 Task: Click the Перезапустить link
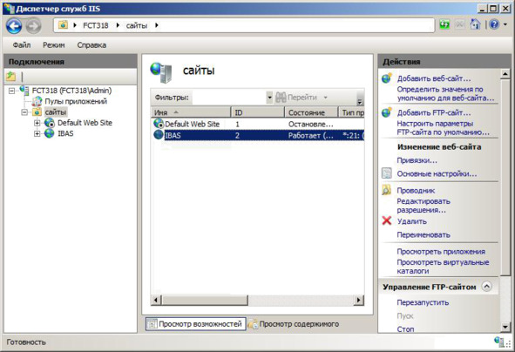click(423, 302)
